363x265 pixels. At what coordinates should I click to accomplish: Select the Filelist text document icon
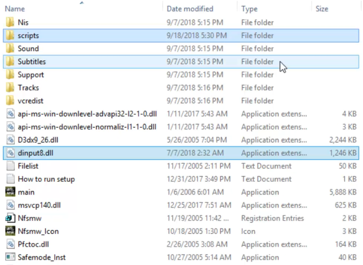(11, 166)
